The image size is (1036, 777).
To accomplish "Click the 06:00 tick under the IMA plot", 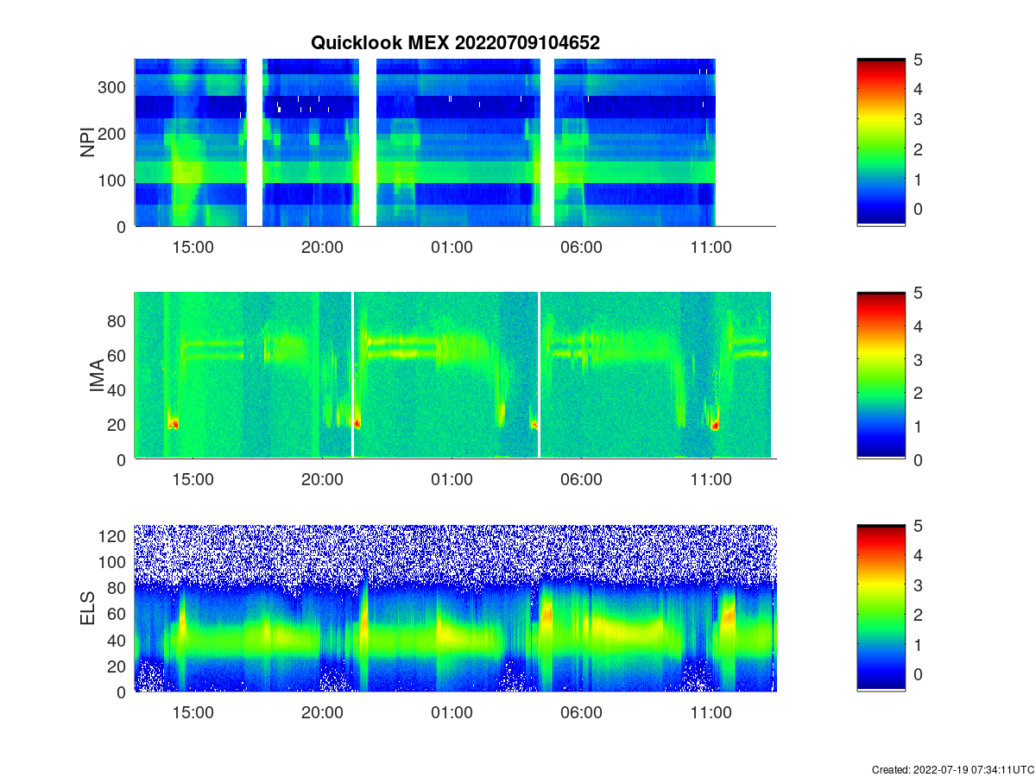I will coord(582,480).
